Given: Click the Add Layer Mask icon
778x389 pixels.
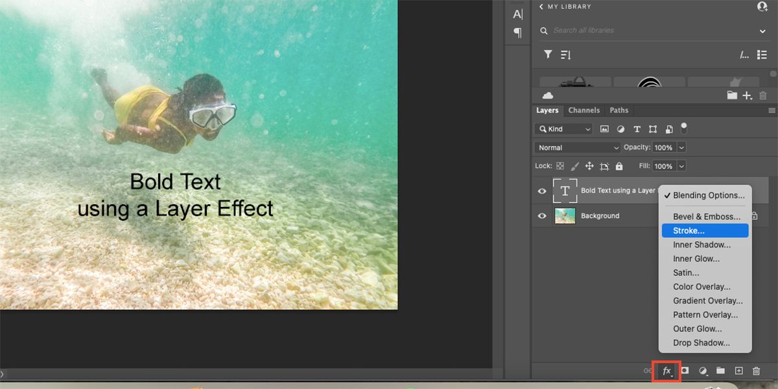Looking at the screenshot, I should click(x=685, y=371).
